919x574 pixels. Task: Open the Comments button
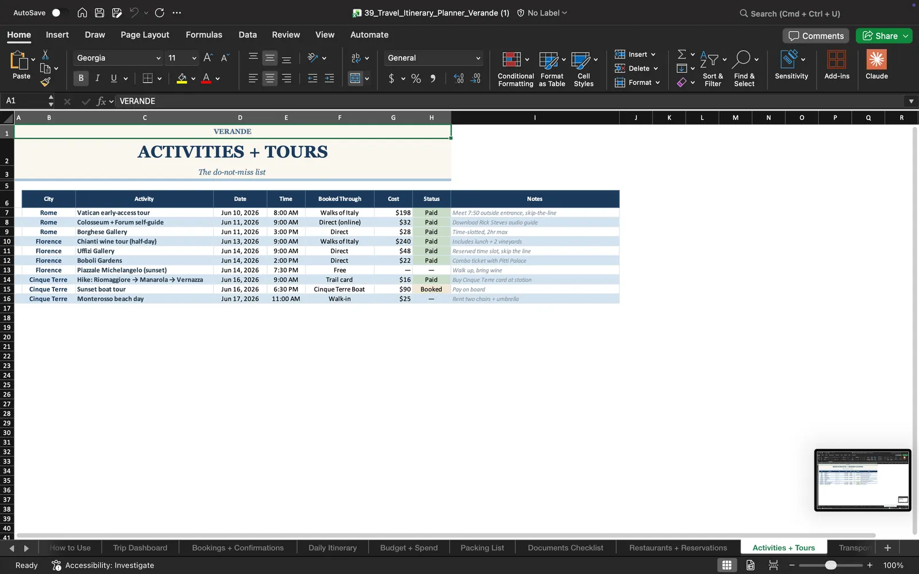(816, 36)
